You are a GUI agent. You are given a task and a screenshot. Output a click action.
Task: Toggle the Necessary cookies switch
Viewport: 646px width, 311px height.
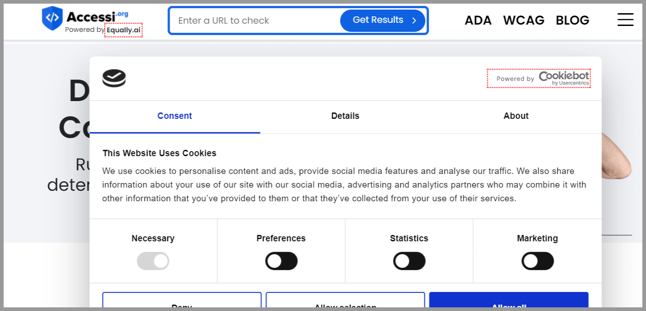click(153, 261)
